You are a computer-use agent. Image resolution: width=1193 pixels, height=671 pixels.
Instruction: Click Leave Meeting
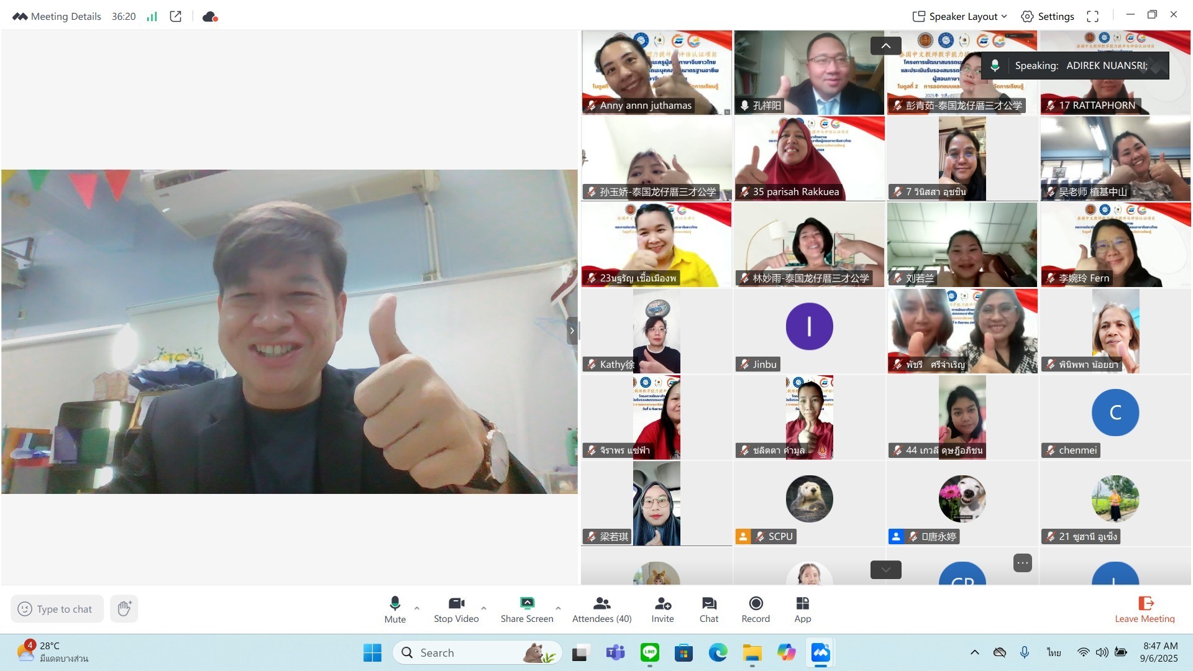[1145, 609]
